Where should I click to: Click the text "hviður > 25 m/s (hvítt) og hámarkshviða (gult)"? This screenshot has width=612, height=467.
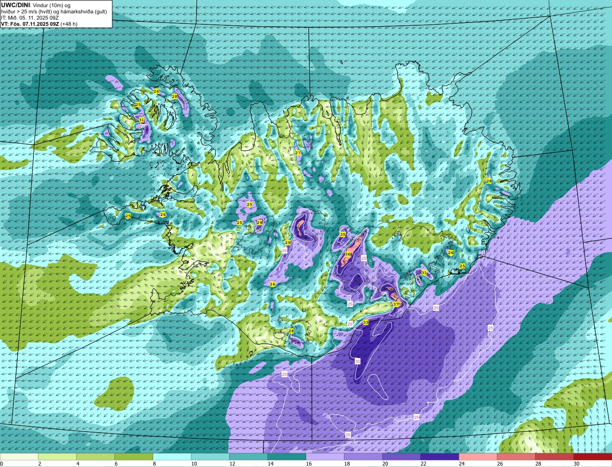point(54,11)
